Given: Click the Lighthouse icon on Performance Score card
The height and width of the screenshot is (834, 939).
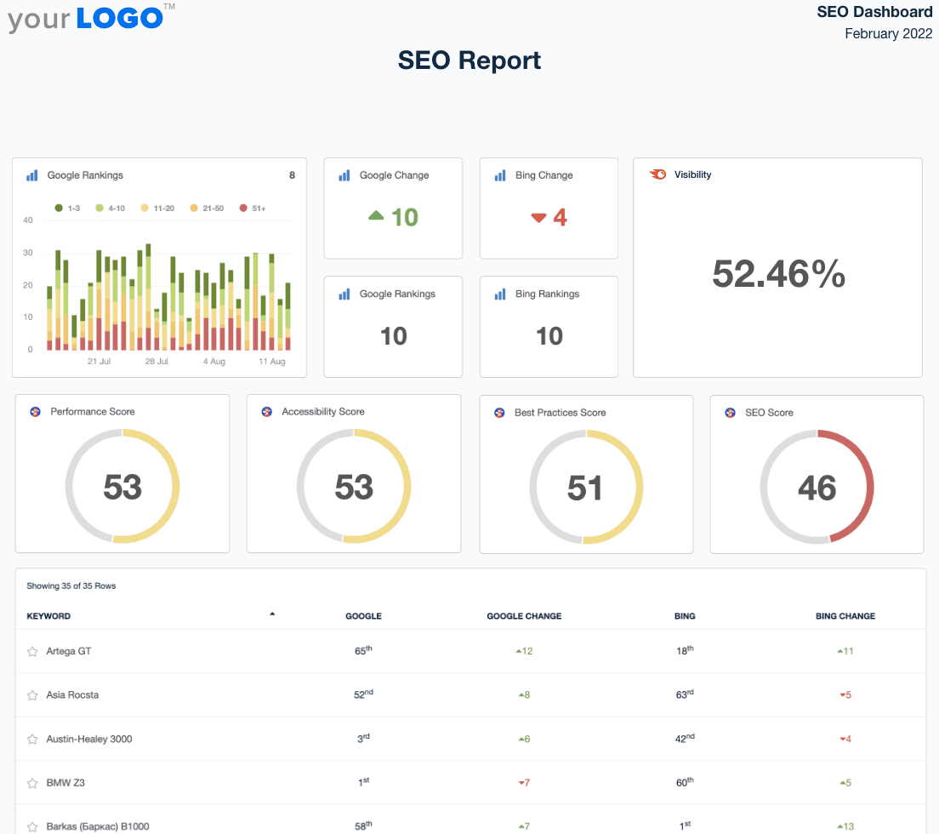Looking at the screenshot, I should tap(34, 411).
